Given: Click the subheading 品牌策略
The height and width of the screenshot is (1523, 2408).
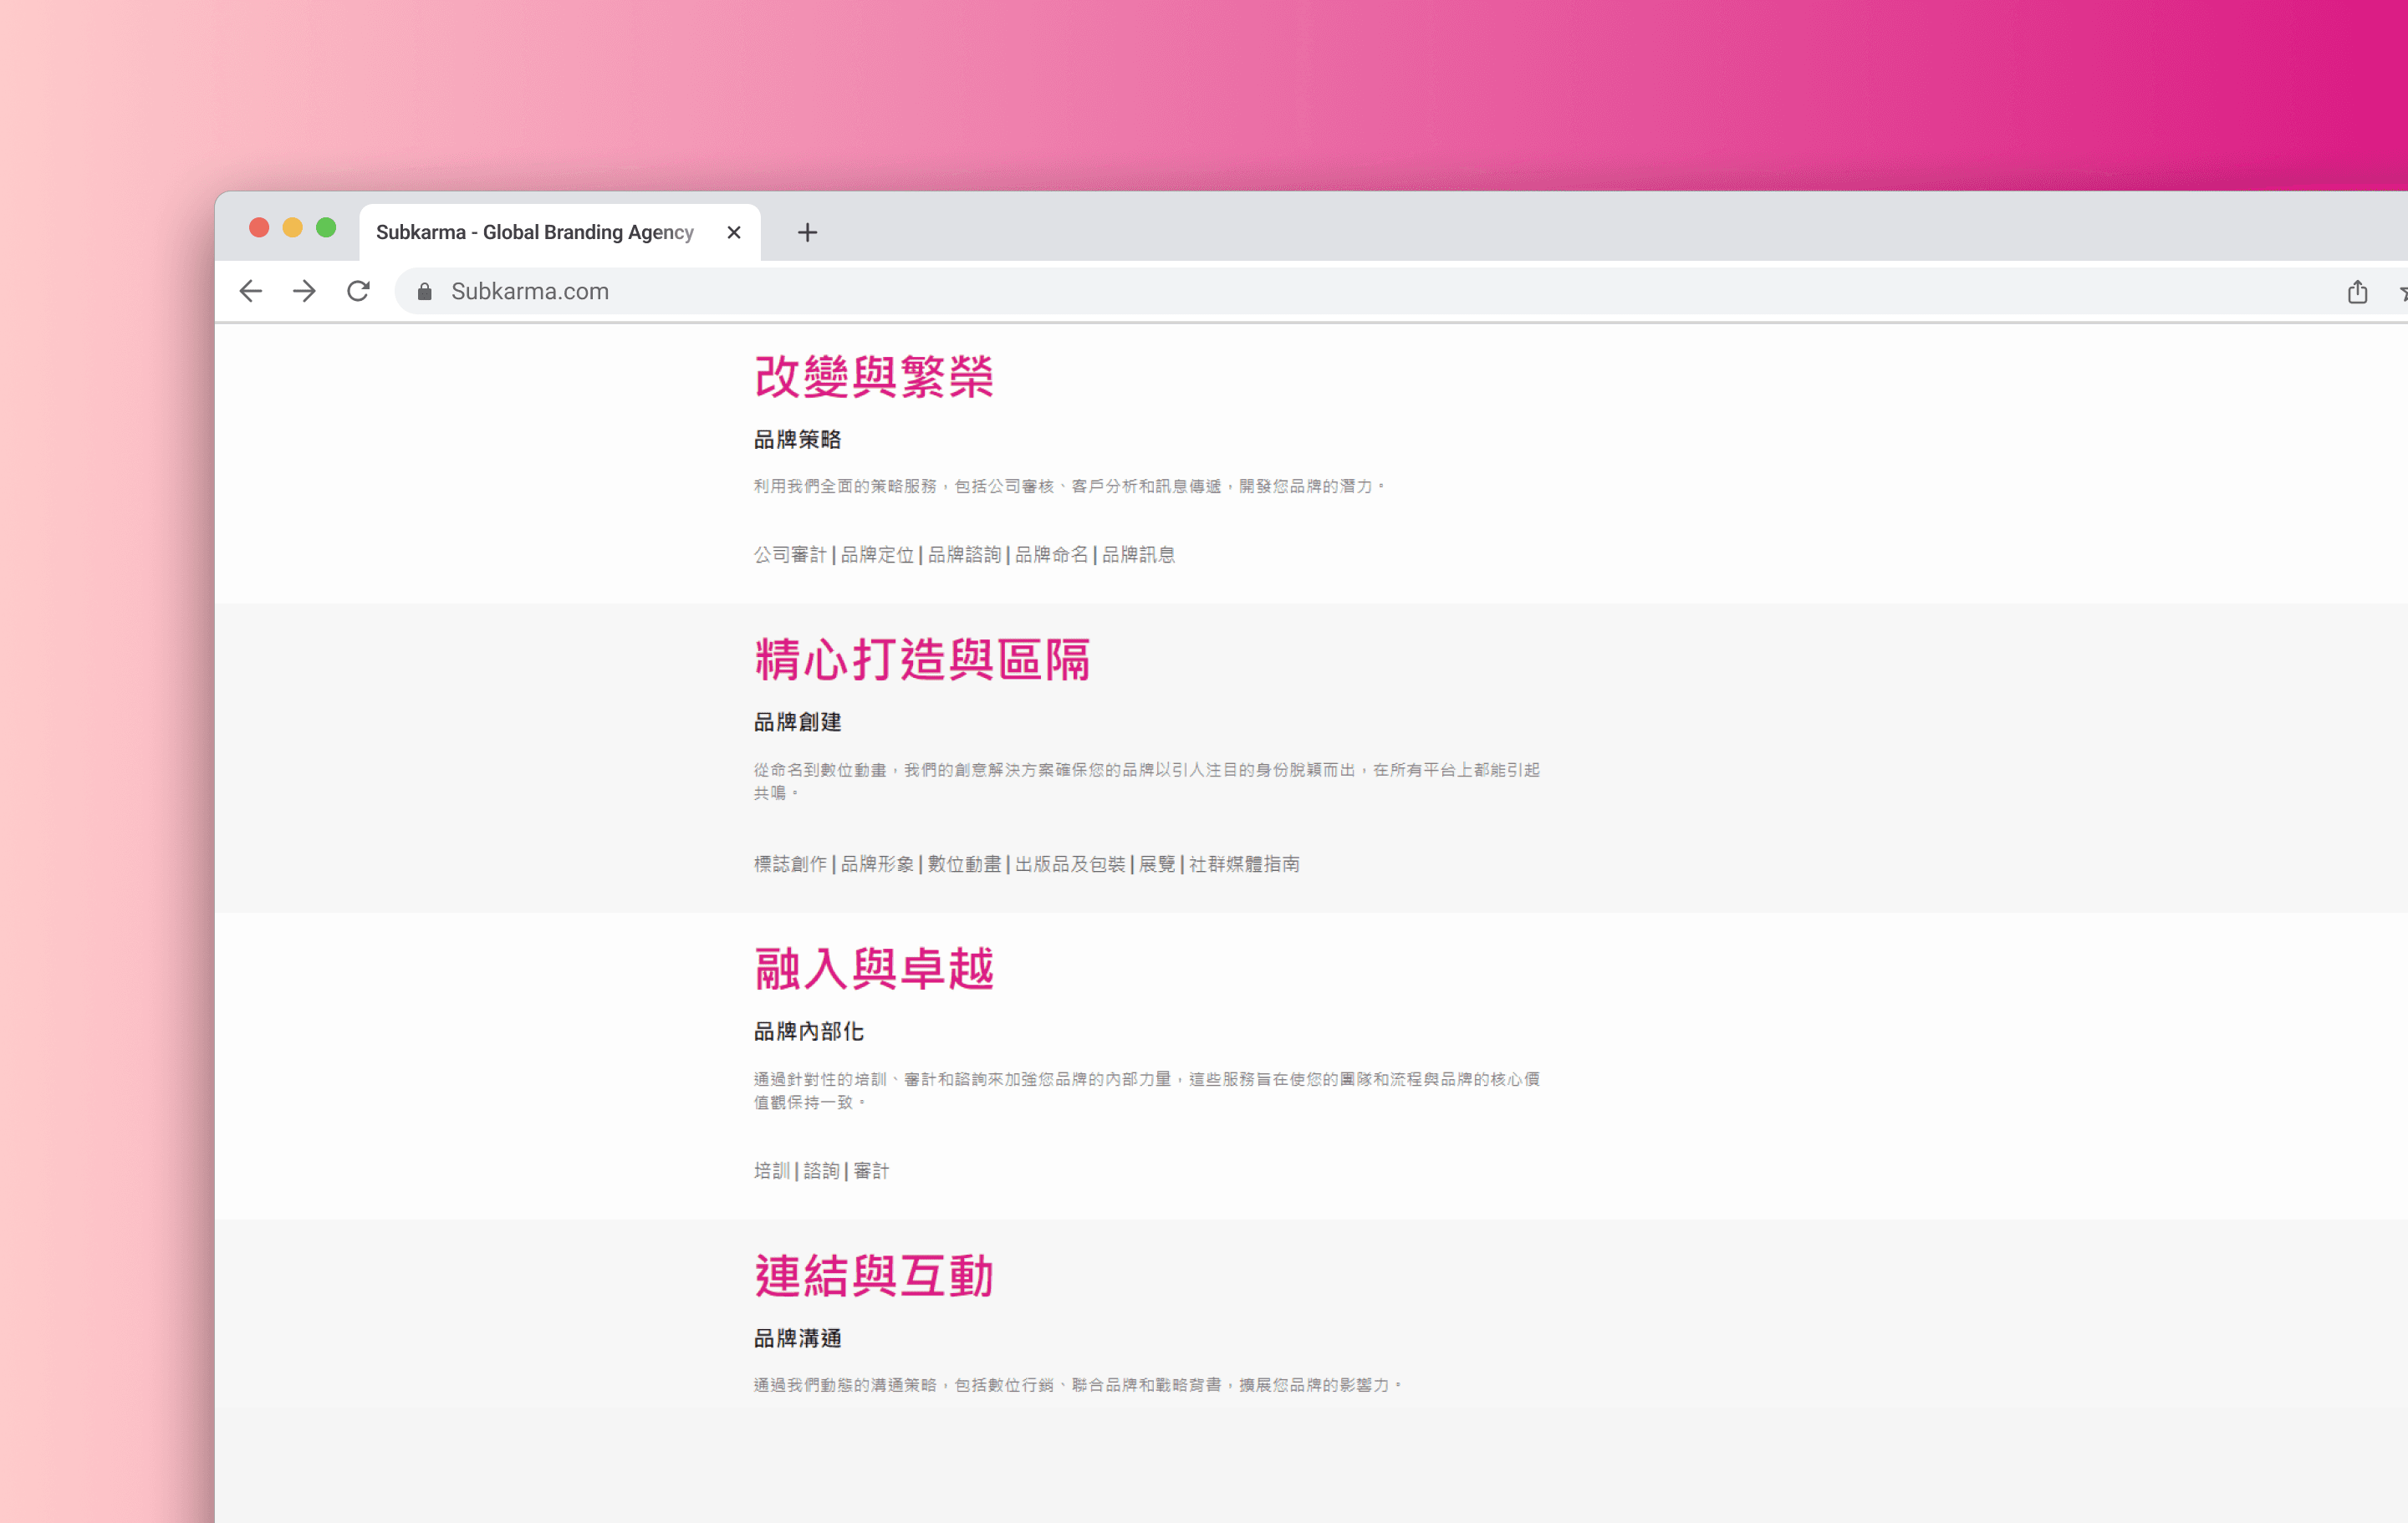Looking at the screenshot, I should tap(797, 439).
